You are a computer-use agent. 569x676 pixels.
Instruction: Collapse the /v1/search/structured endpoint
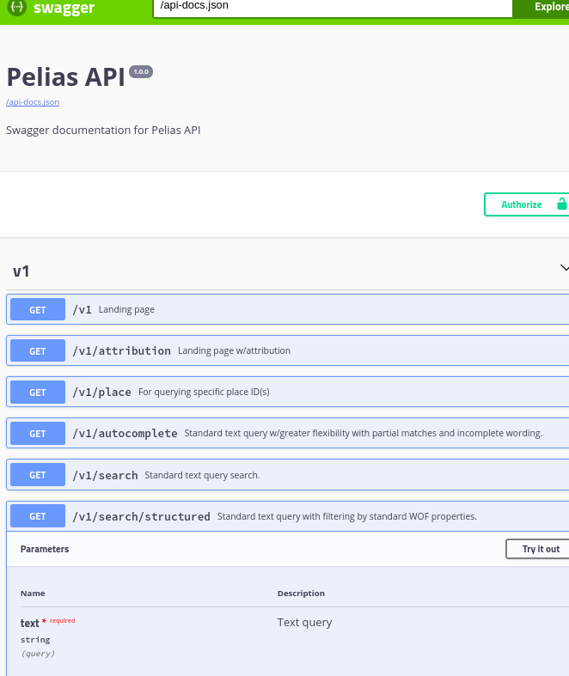(288, 516)
